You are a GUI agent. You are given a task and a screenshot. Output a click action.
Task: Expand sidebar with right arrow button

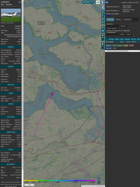point(103,2)
